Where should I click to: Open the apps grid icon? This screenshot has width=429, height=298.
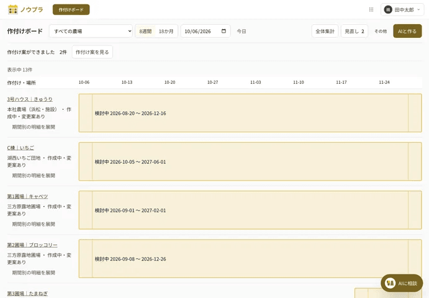[x=371, y=9]
